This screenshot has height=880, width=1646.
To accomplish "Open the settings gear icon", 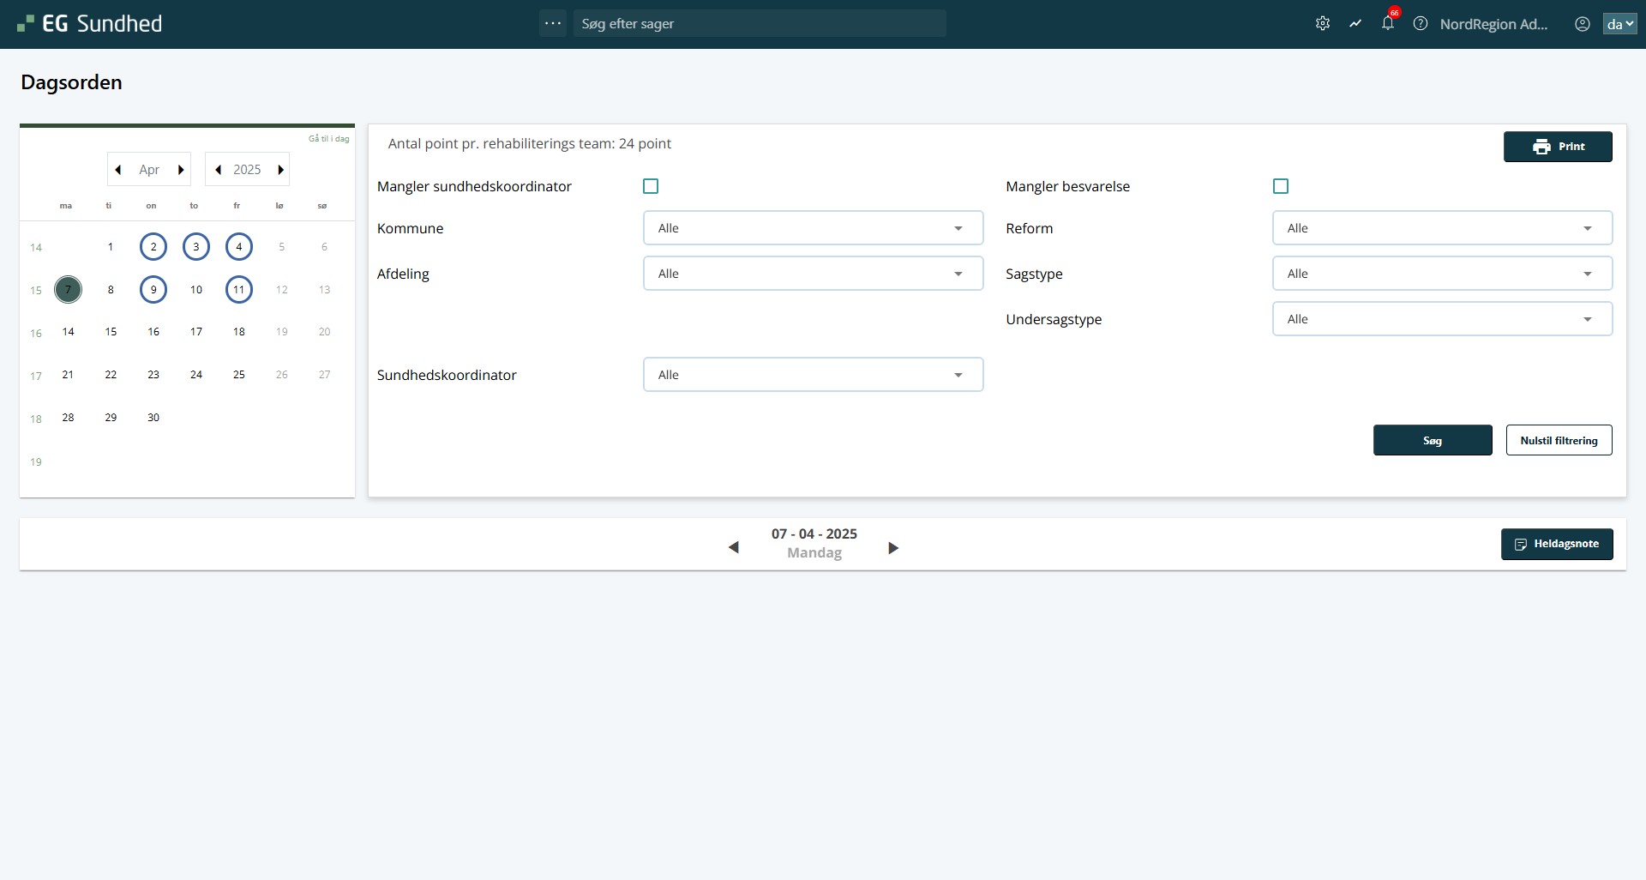I will coord(1323,24).
